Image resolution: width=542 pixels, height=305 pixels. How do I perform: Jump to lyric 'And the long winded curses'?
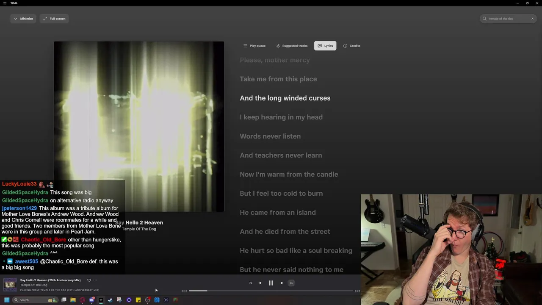coord(285,98)
